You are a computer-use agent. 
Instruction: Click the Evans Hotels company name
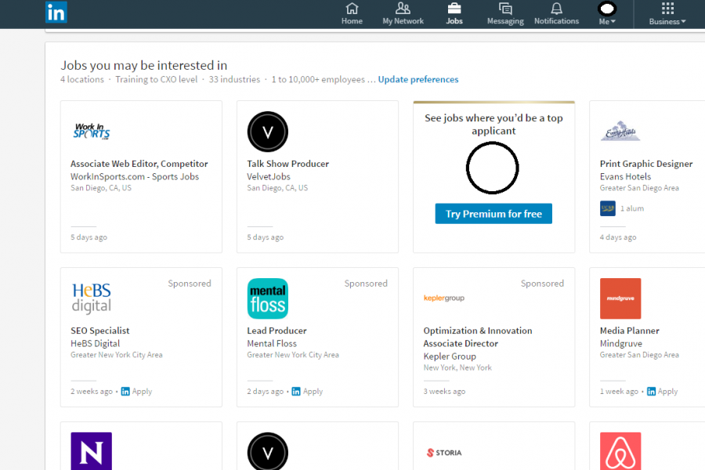click(625, 177)
